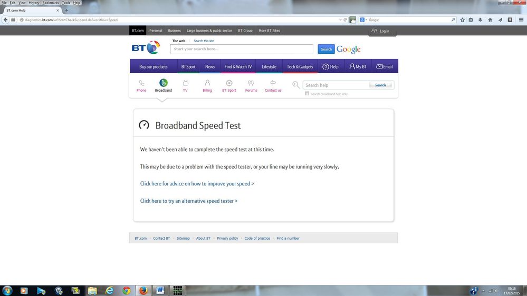The width and height of the screenshot is (527, 296).
Task: Open the Edit menu
Action: (x=13, y=3)
